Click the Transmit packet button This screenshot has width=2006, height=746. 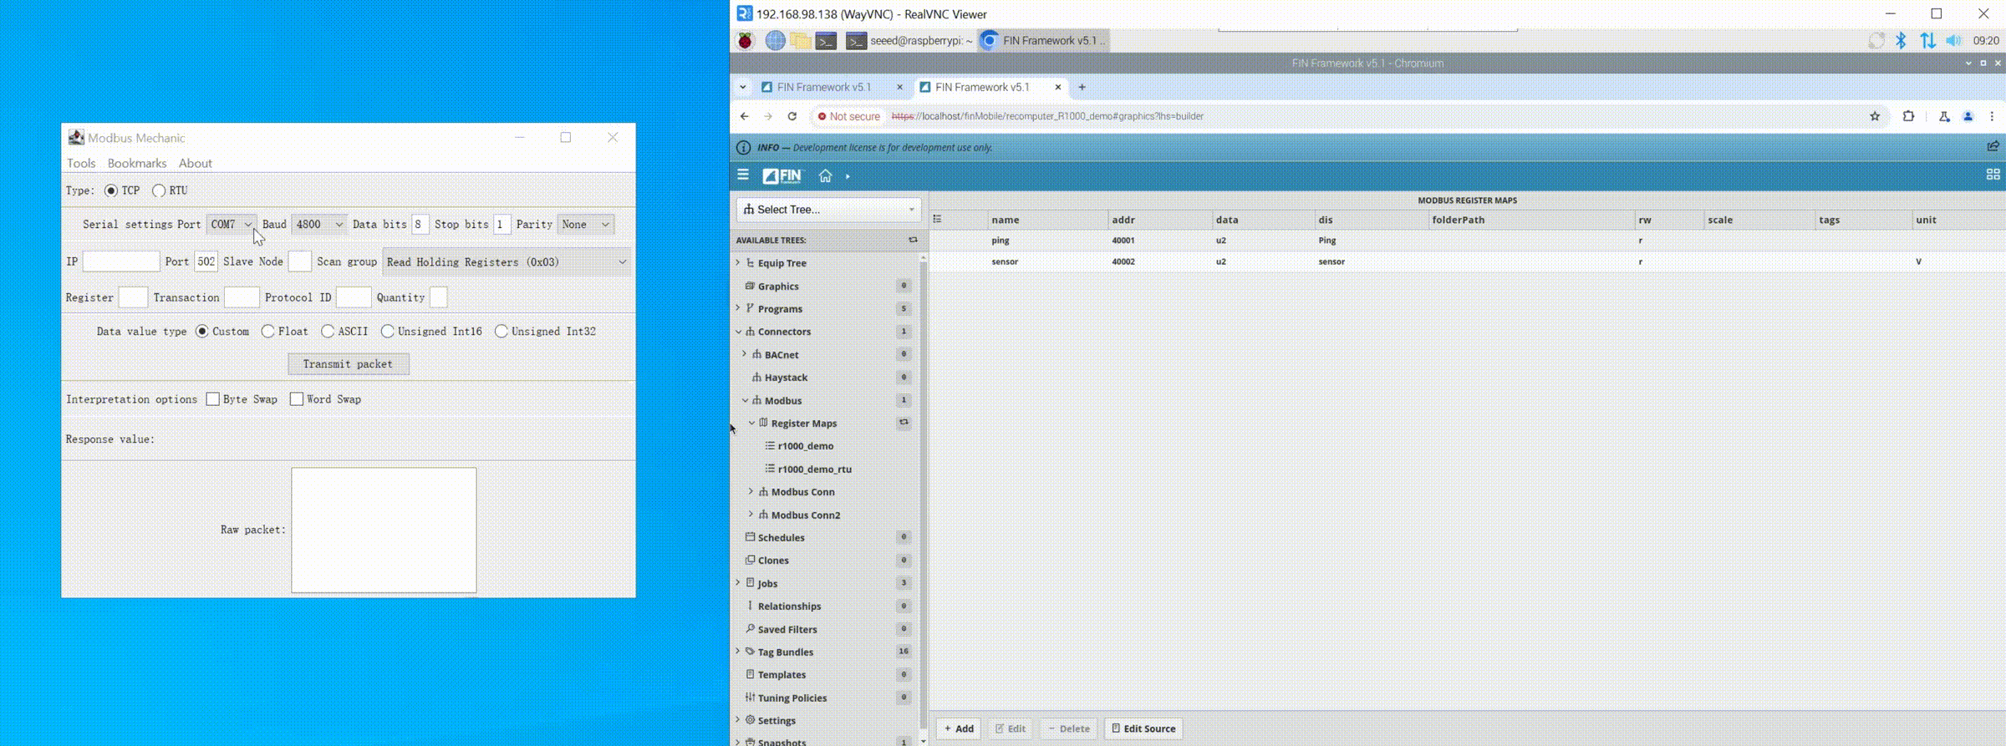point(348,364)
